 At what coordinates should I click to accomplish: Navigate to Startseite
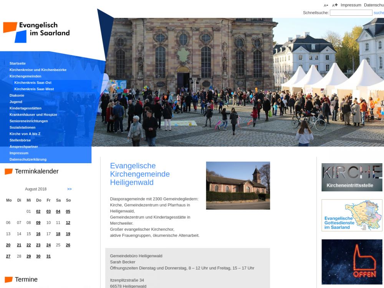tap(18, 63)
